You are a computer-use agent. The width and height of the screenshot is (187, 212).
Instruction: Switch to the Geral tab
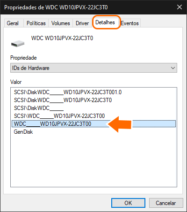click(13, 23)
